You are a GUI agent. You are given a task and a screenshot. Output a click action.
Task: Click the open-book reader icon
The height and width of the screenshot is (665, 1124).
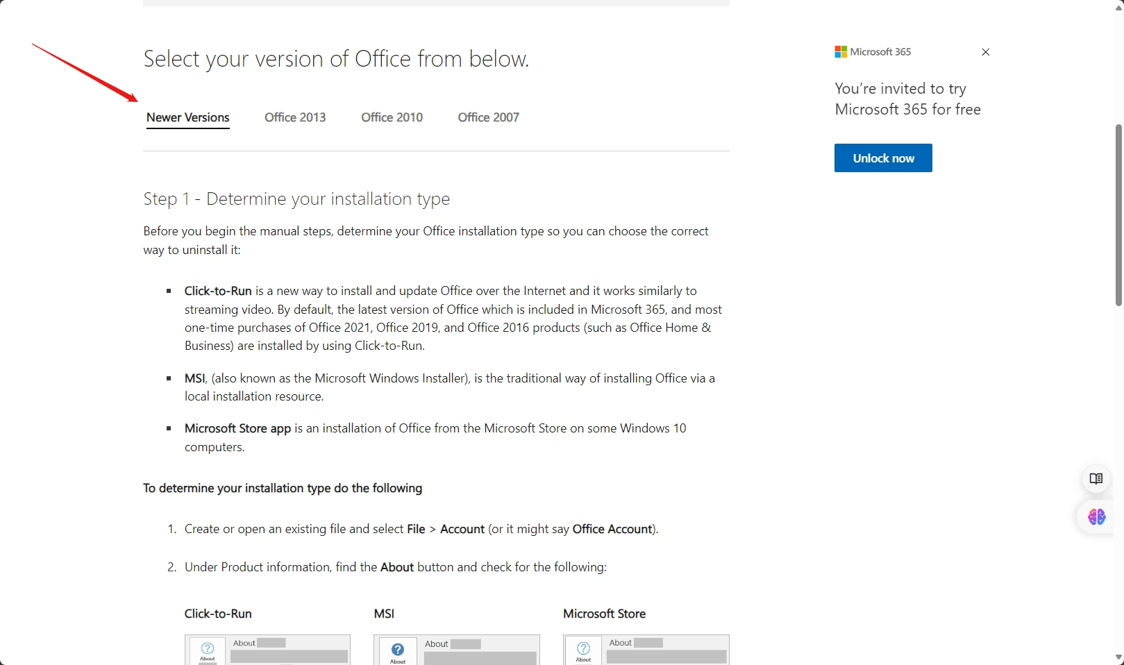coord(1096,479)
